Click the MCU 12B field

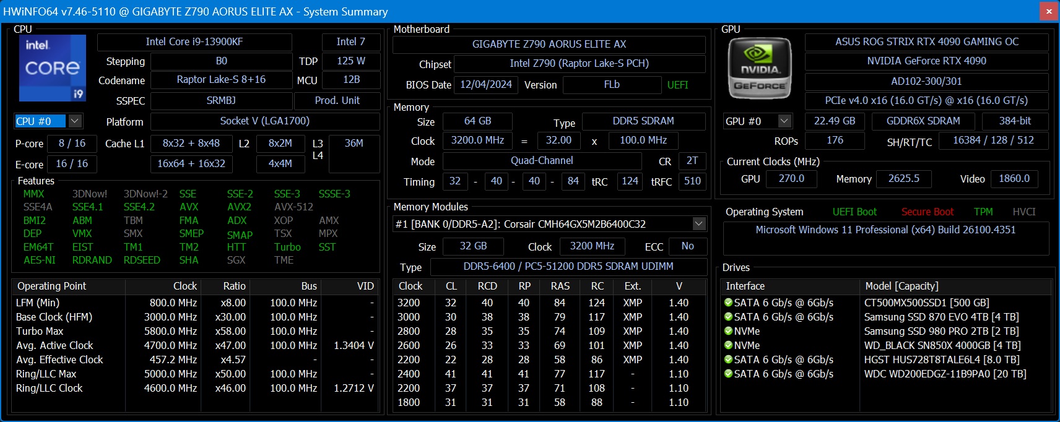pos(351,80)
